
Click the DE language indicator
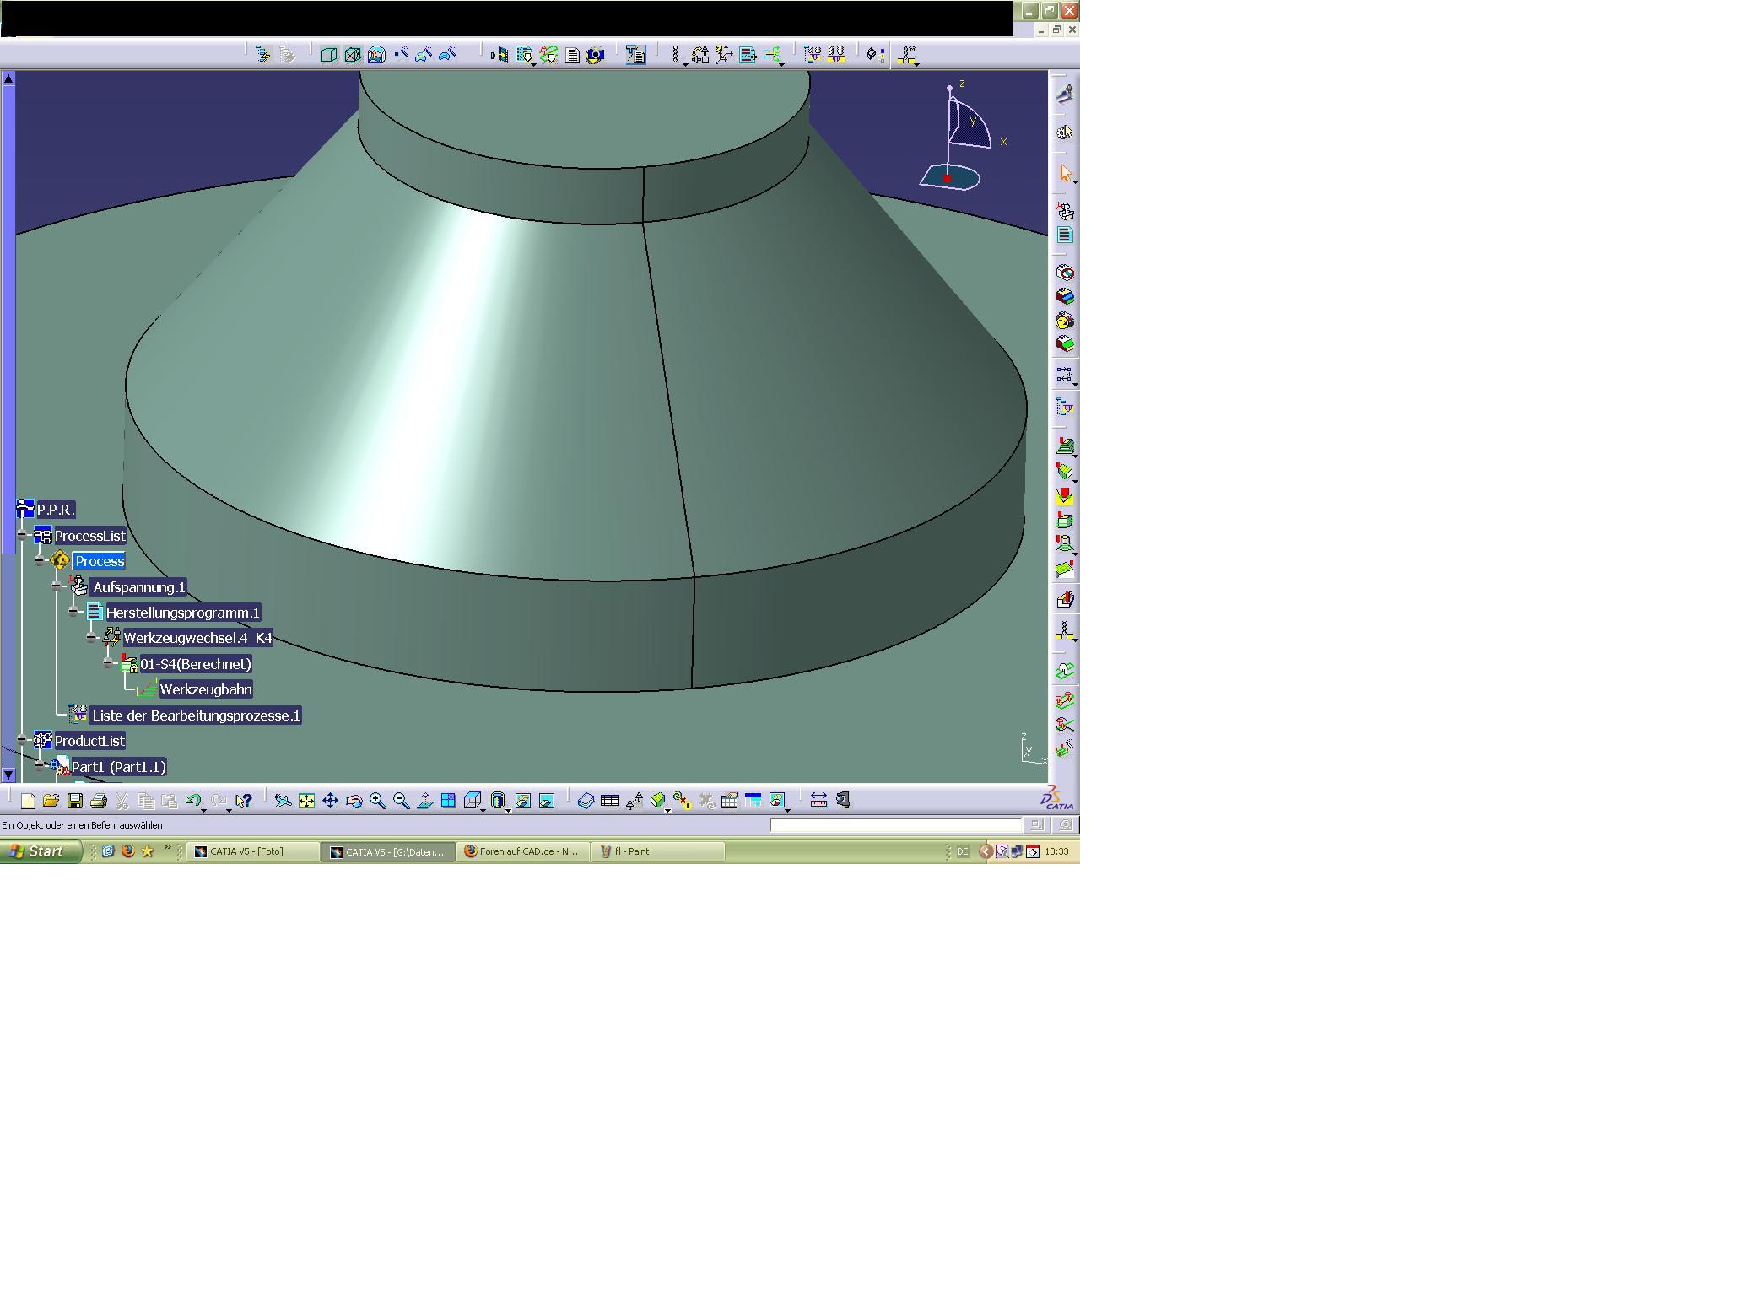[x=962, y=851]
